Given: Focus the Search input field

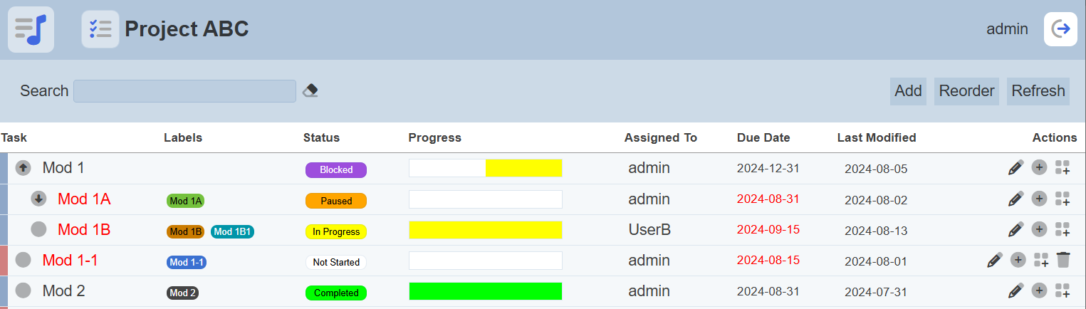Looking at the screenshot, I should coord(184,91).
